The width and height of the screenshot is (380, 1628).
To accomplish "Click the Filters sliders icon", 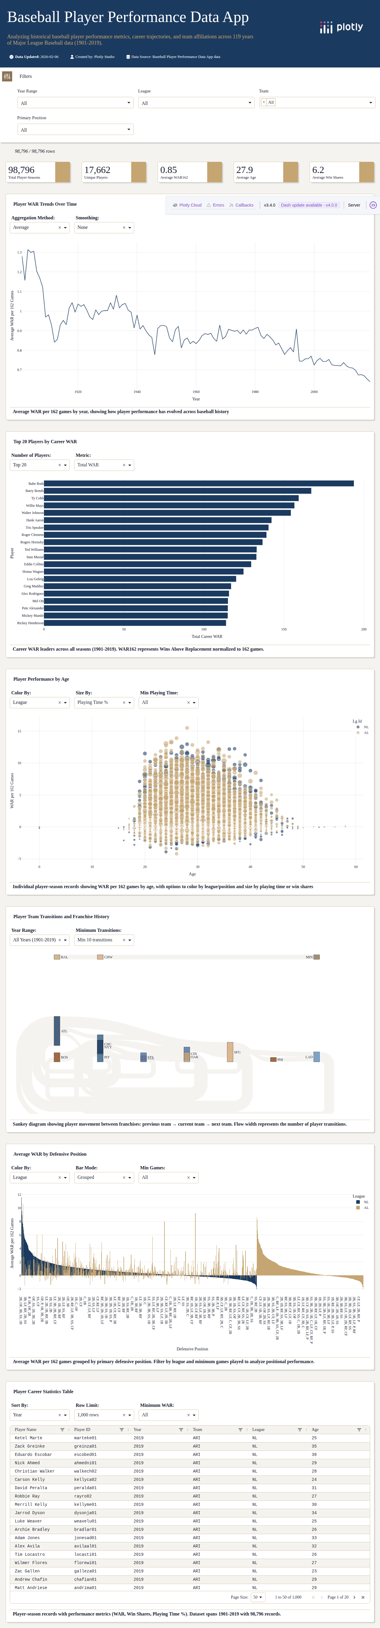I will [x=7, y=76].
